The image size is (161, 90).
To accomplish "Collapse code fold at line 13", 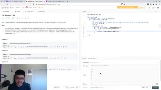I will click(x=85, y=30).
